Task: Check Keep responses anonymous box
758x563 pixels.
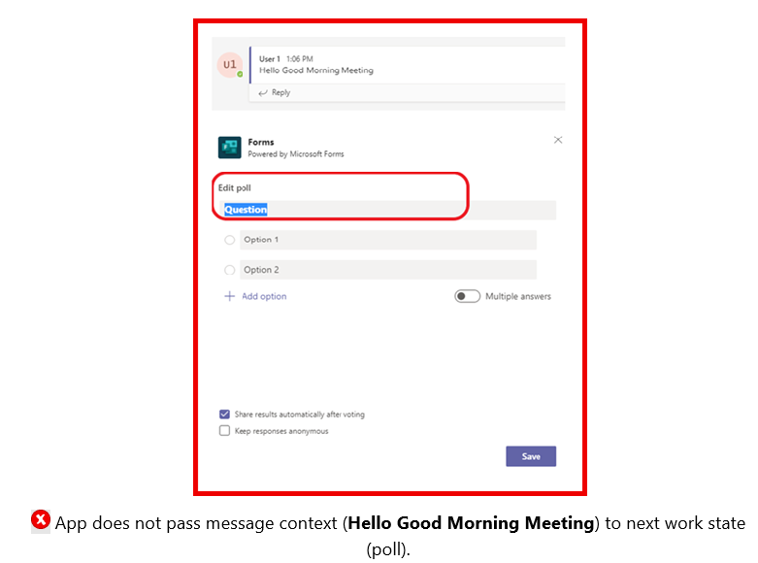Action: pos(225,431)
